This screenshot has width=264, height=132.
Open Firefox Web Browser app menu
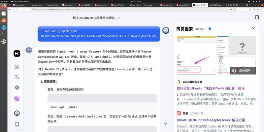[20, 1]
